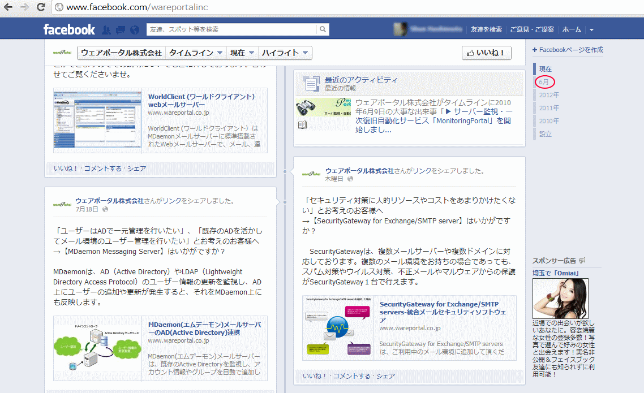Open ウェアポータル株式会社 author link in 木曜日 post
This screenshot has width=644, height=393.
[359, 171]
